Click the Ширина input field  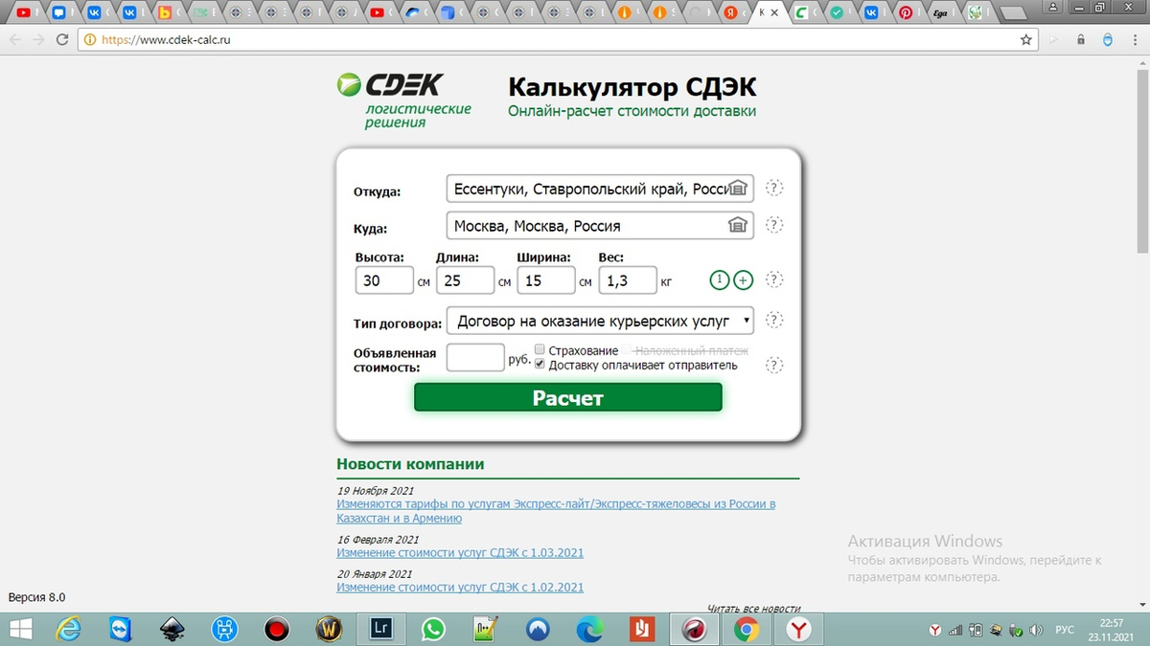coord(546,280)
